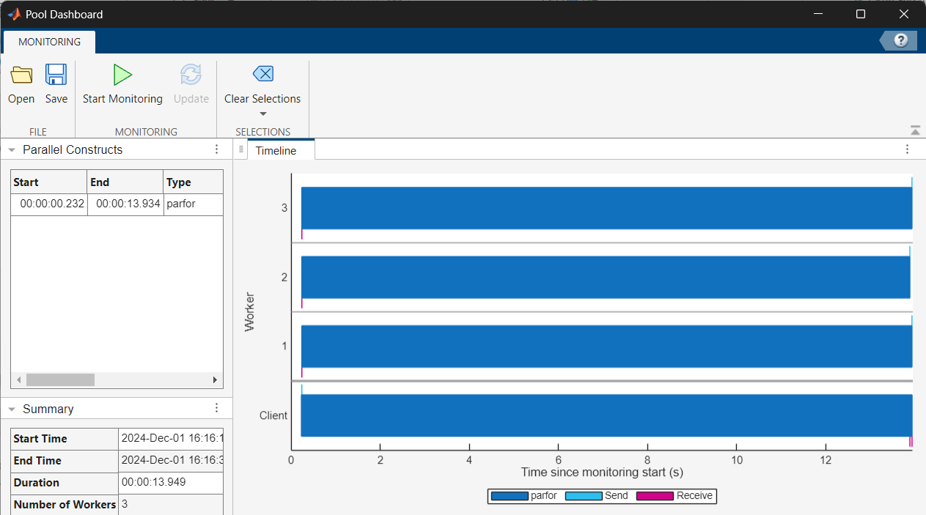The height and width of the screenshot is (515, 926).
Task: Click the grayed-out Update refresh icon
Action: click(191, 74)
